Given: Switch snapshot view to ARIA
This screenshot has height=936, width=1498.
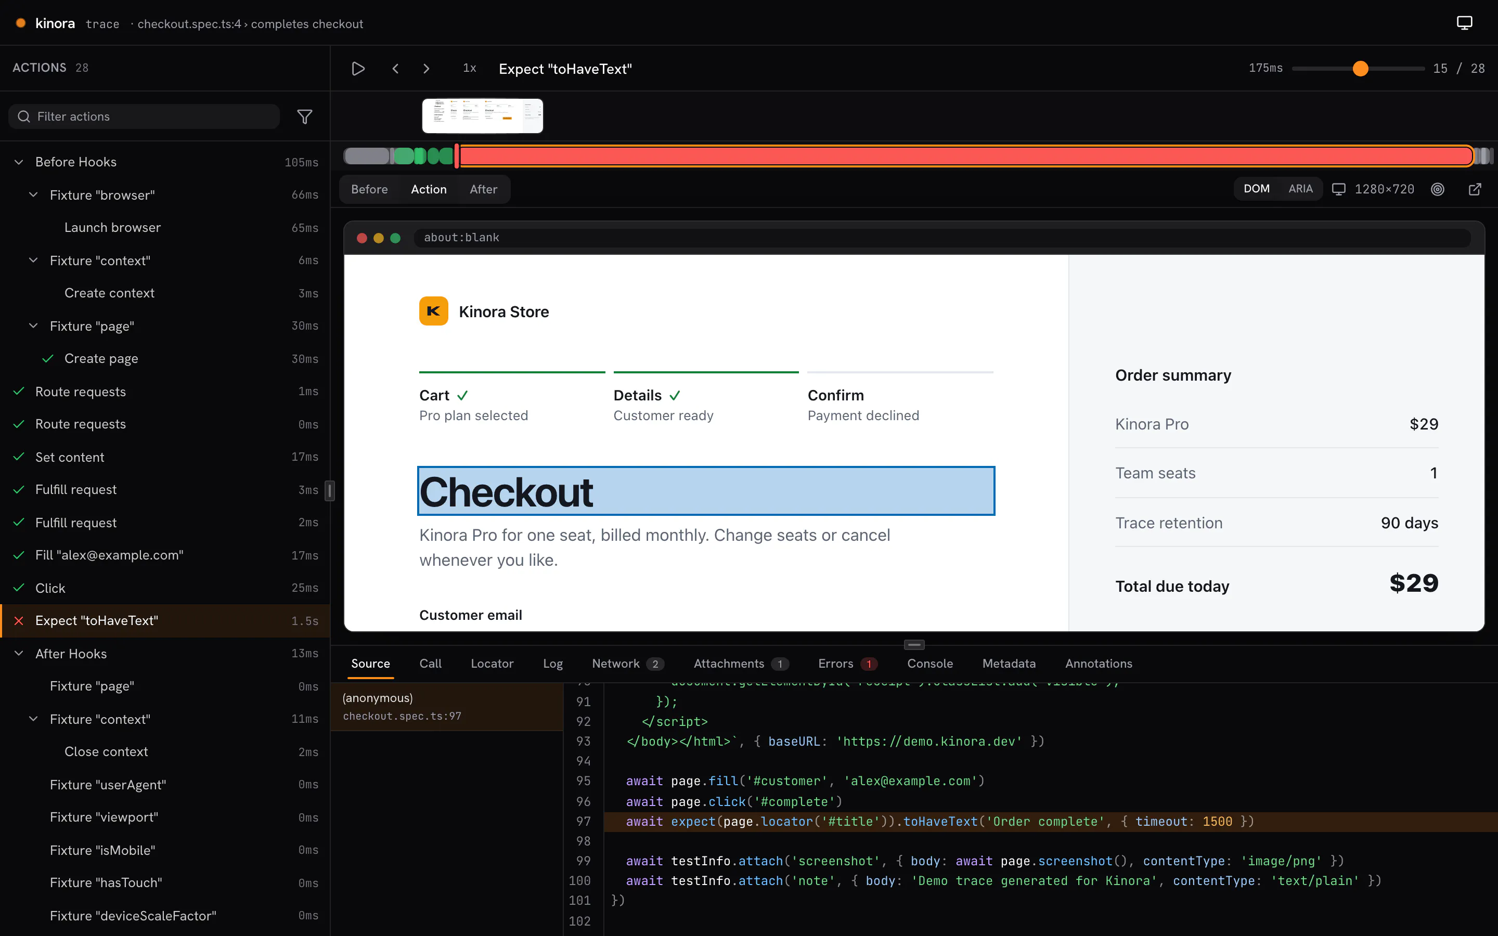Looking at the screenshot, I should click(1300, 189).
